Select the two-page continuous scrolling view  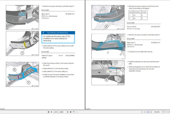pyautogui.click(x=151, y=112)
